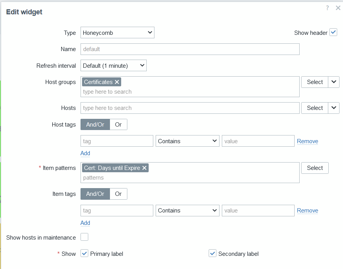Screen dimensions: 343x269
Task: Click Select button for Item patterns
Action: coord(315,168)
